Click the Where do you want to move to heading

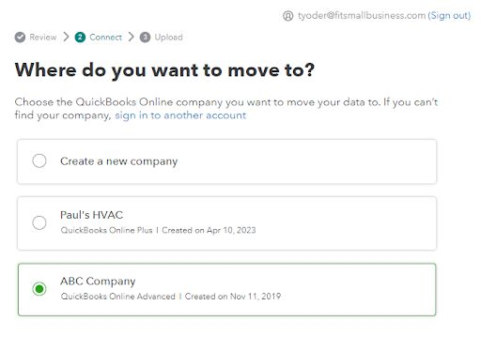coord(164,70)
